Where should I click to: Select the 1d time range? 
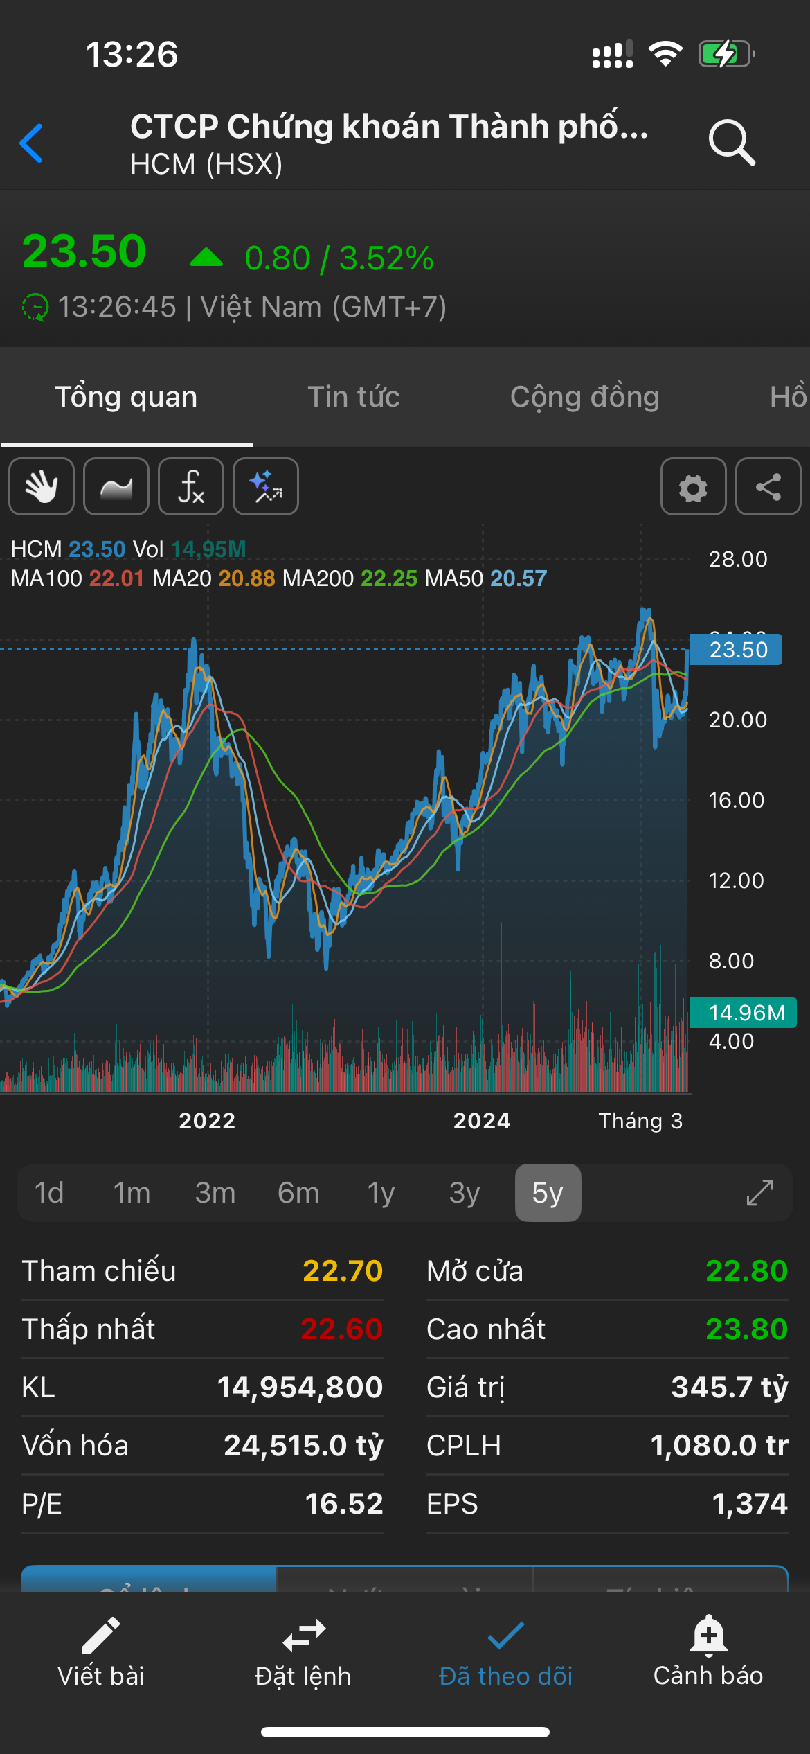point(49,1193)
